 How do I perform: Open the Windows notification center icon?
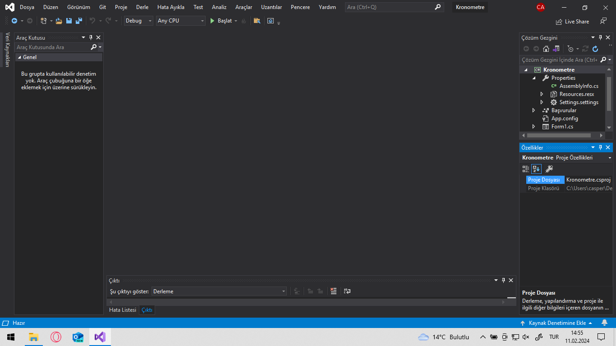(601, 337)
